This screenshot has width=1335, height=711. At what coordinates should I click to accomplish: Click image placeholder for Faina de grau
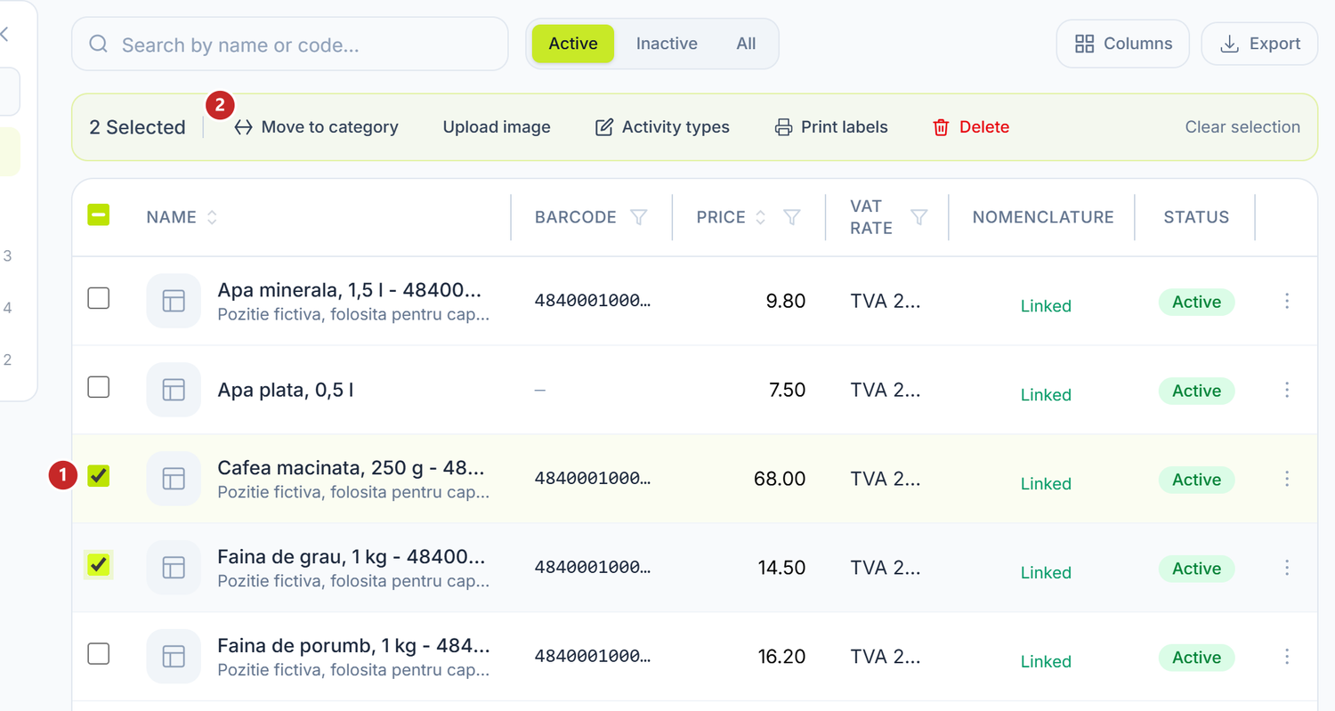(x=174, y=568)
